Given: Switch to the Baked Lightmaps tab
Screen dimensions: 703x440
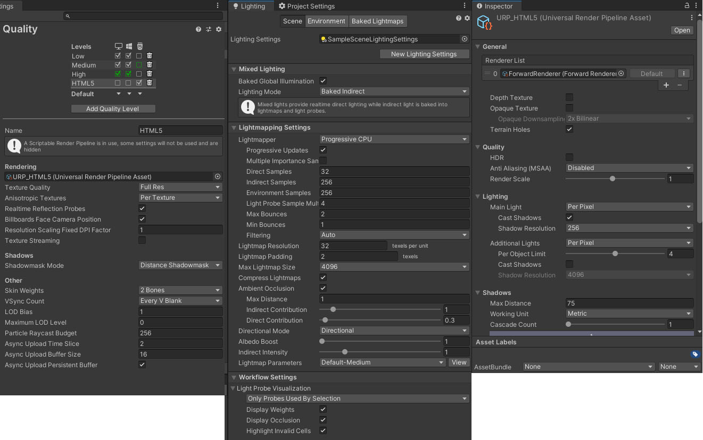Looking at the screenshot, I should tap(377, 21).
